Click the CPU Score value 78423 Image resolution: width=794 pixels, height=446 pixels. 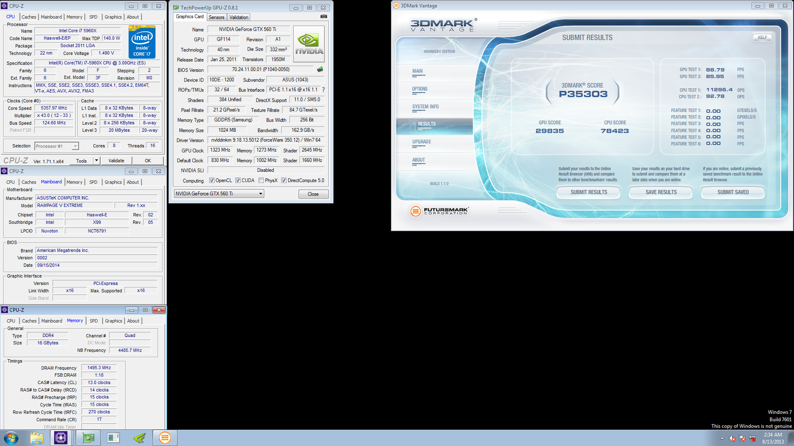615,131
